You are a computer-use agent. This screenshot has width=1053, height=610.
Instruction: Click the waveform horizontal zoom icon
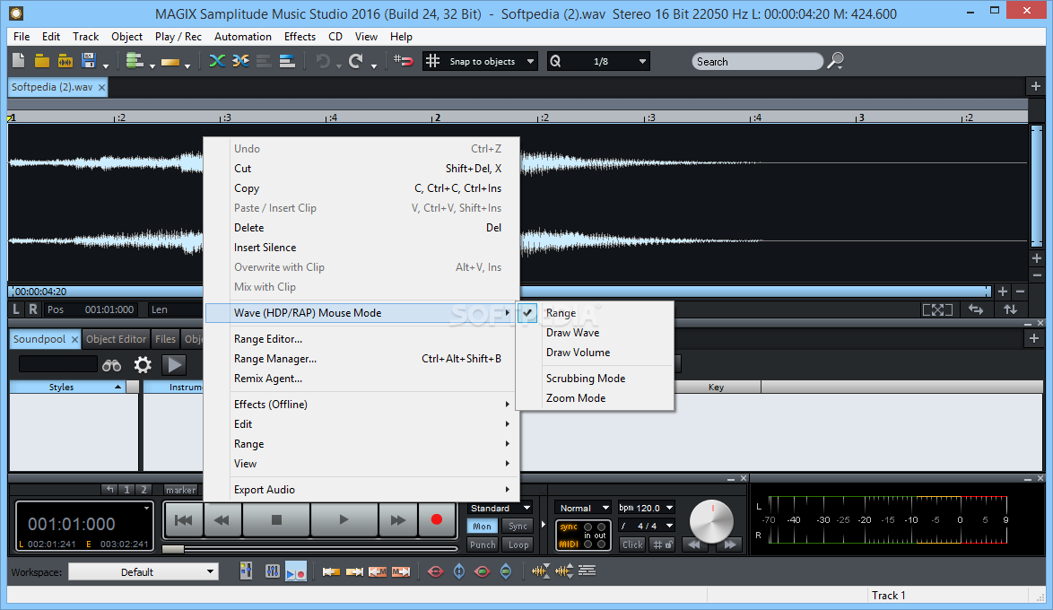(541, 571)
